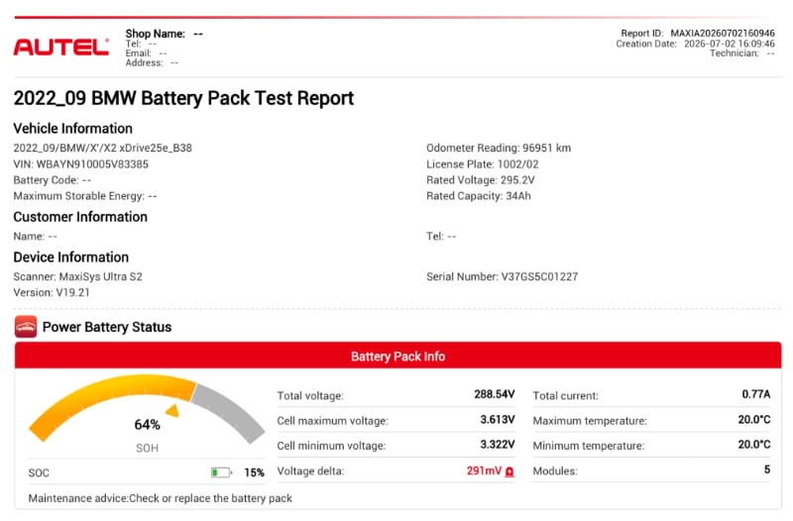Select the 'Device Information' heading
Viewport: 793px width, 521px height.
[70, 258]
